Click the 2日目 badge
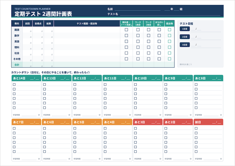Screen dimensions: 235x166 pyautogui.click(x=185, y=37)
